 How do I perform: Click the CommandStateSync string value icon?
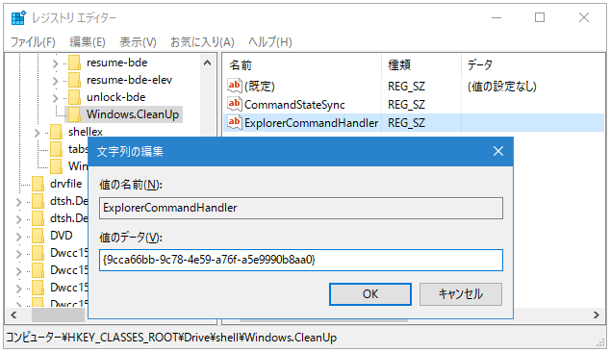(x=234, y=104)
